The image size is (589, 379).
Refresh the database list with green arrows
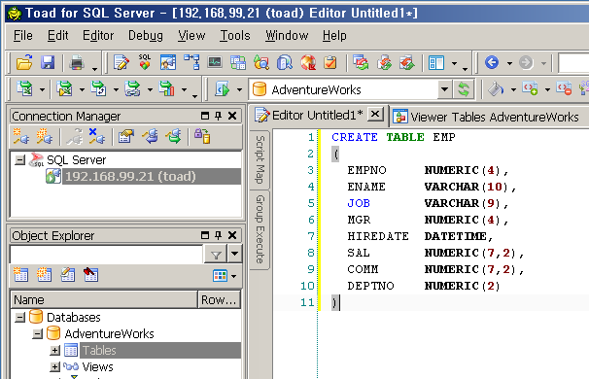(x=464, y=89)
